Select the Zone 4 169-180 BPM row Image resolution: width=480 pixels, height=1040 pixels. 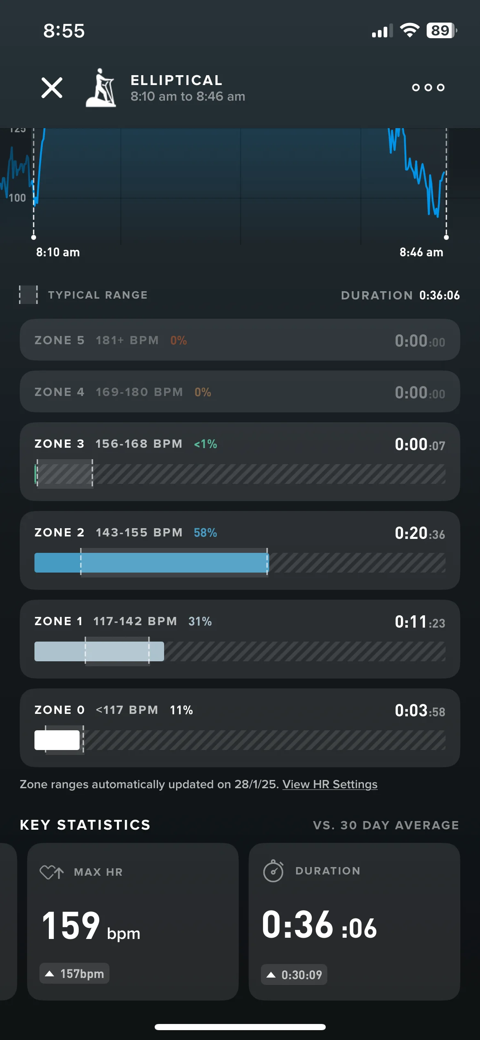[x=240, y=392]
